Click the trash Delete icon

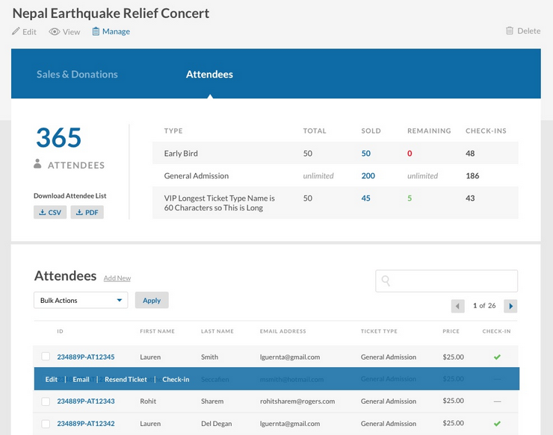click(x=510, y=31)
